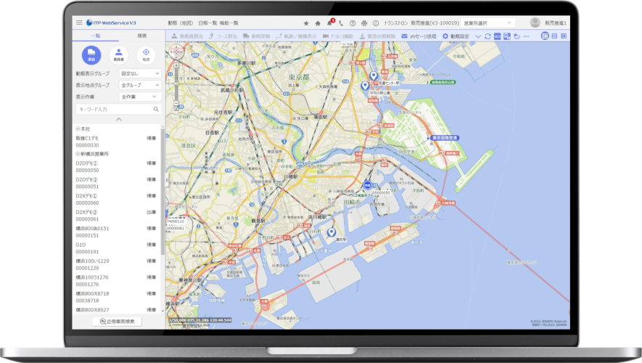
Task: Toggle the split map layout view icon
Action: point(545,36)
